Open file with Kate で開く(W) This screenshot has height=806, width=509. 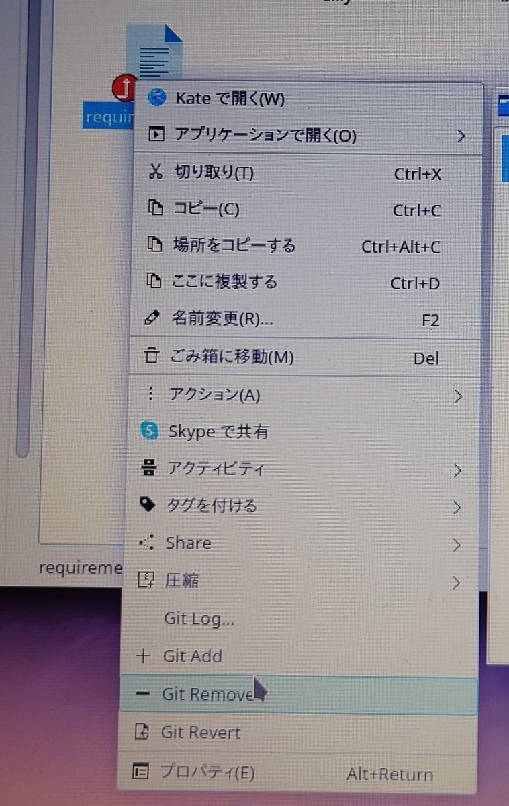(x=309, y=99)
